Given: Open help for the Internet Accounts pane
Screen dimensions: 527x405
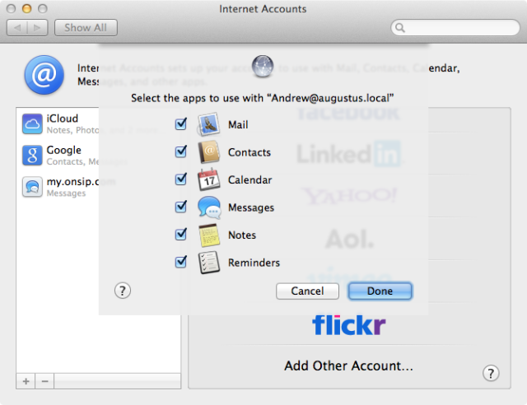Looking at the screenshot, I should [491, 373].
